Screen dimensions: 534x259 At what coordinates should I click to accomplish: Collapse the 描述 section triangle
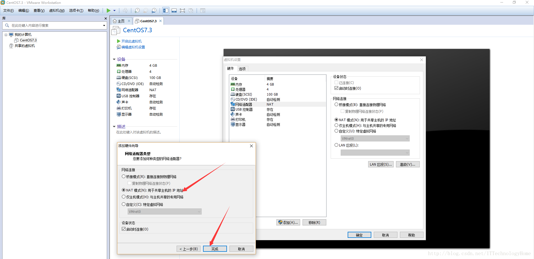coord(114,127)
